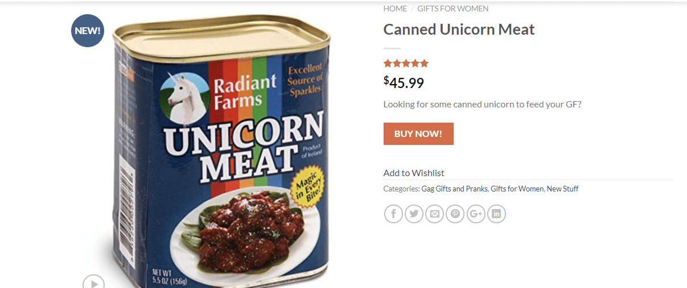This screenshot has width=687, height=288.
Task: Click the email share envelope icon
Action: (434, 214)
